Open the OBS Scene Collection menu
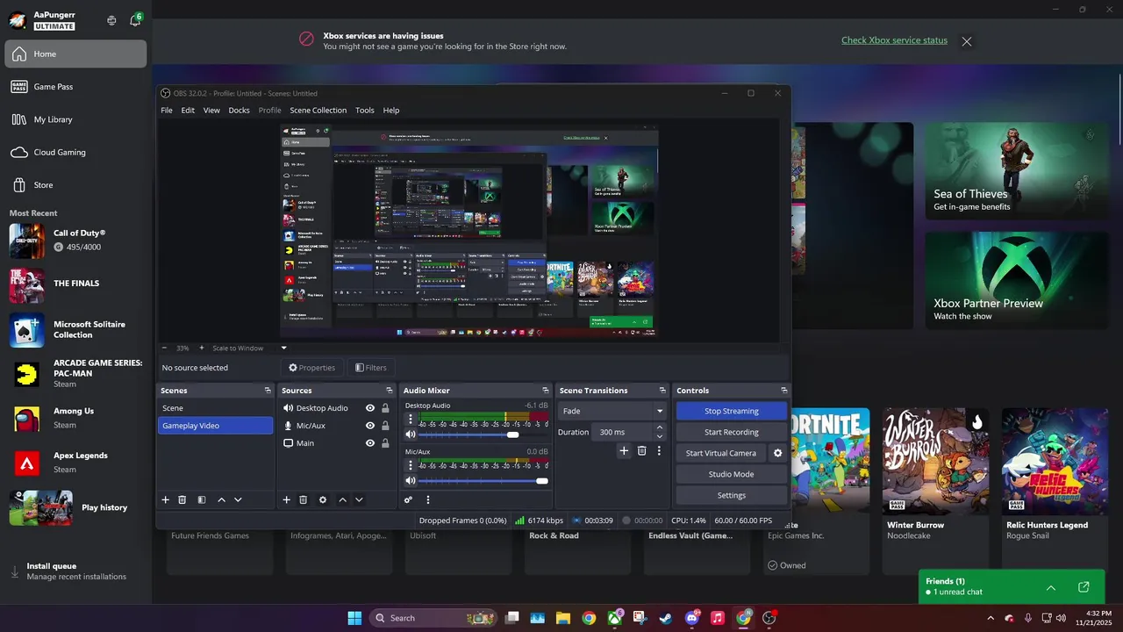 318,111
